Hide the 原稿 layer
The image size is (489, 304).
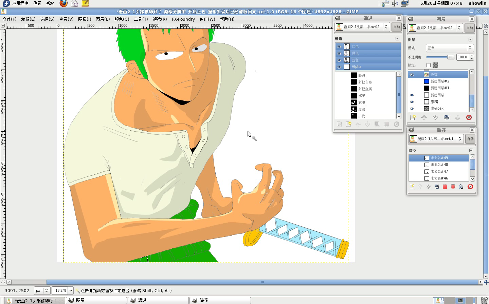[412, 102]
